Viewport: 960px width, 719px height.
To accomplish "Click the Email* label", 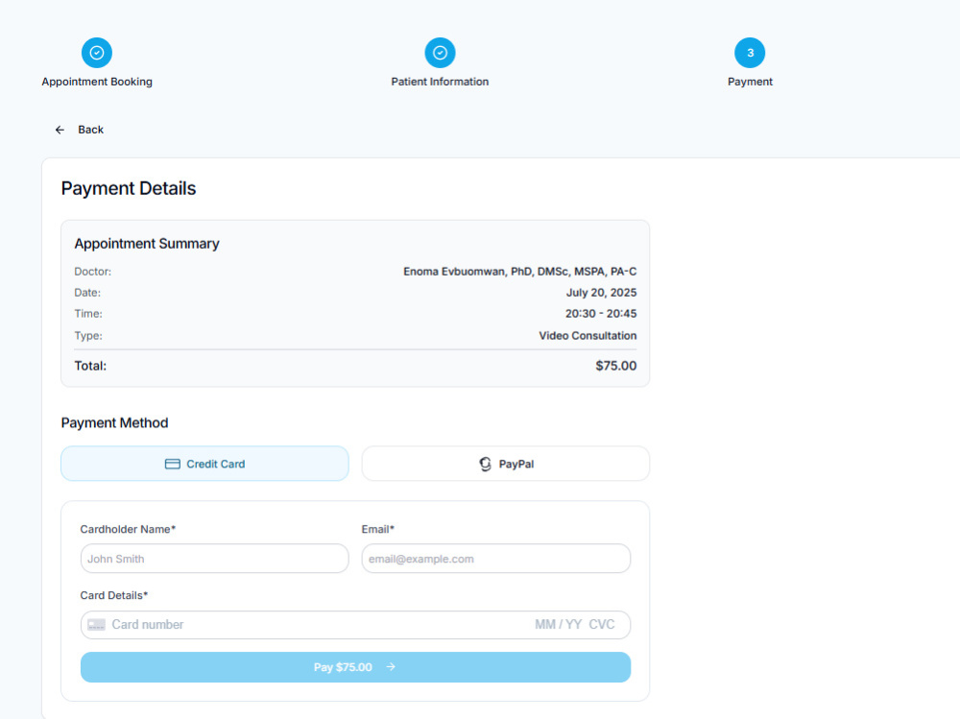I will (377, 529).
